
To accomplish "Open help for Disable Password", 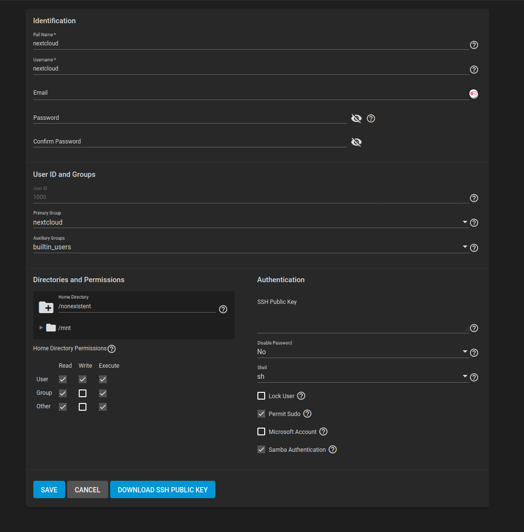I will click(474, 353).
